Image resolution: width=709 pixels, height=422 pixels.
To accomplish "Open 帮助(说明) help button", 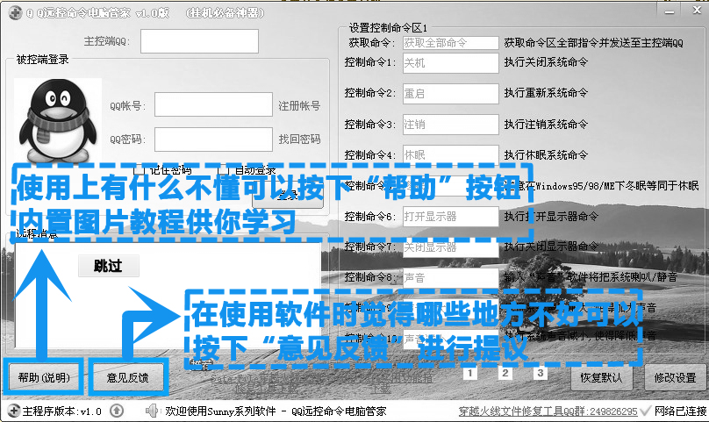I will click(x=44, y=379).
